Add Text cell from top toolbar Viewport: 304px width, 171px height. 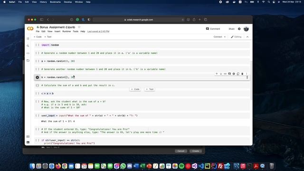[48, 37]
